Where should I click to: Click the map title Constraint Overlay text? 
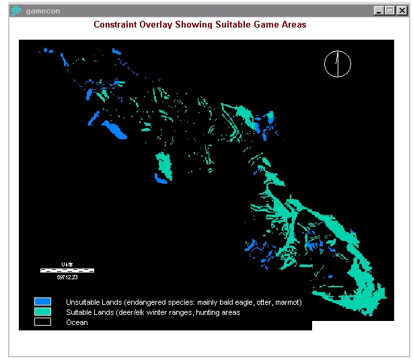pos(200,24)
